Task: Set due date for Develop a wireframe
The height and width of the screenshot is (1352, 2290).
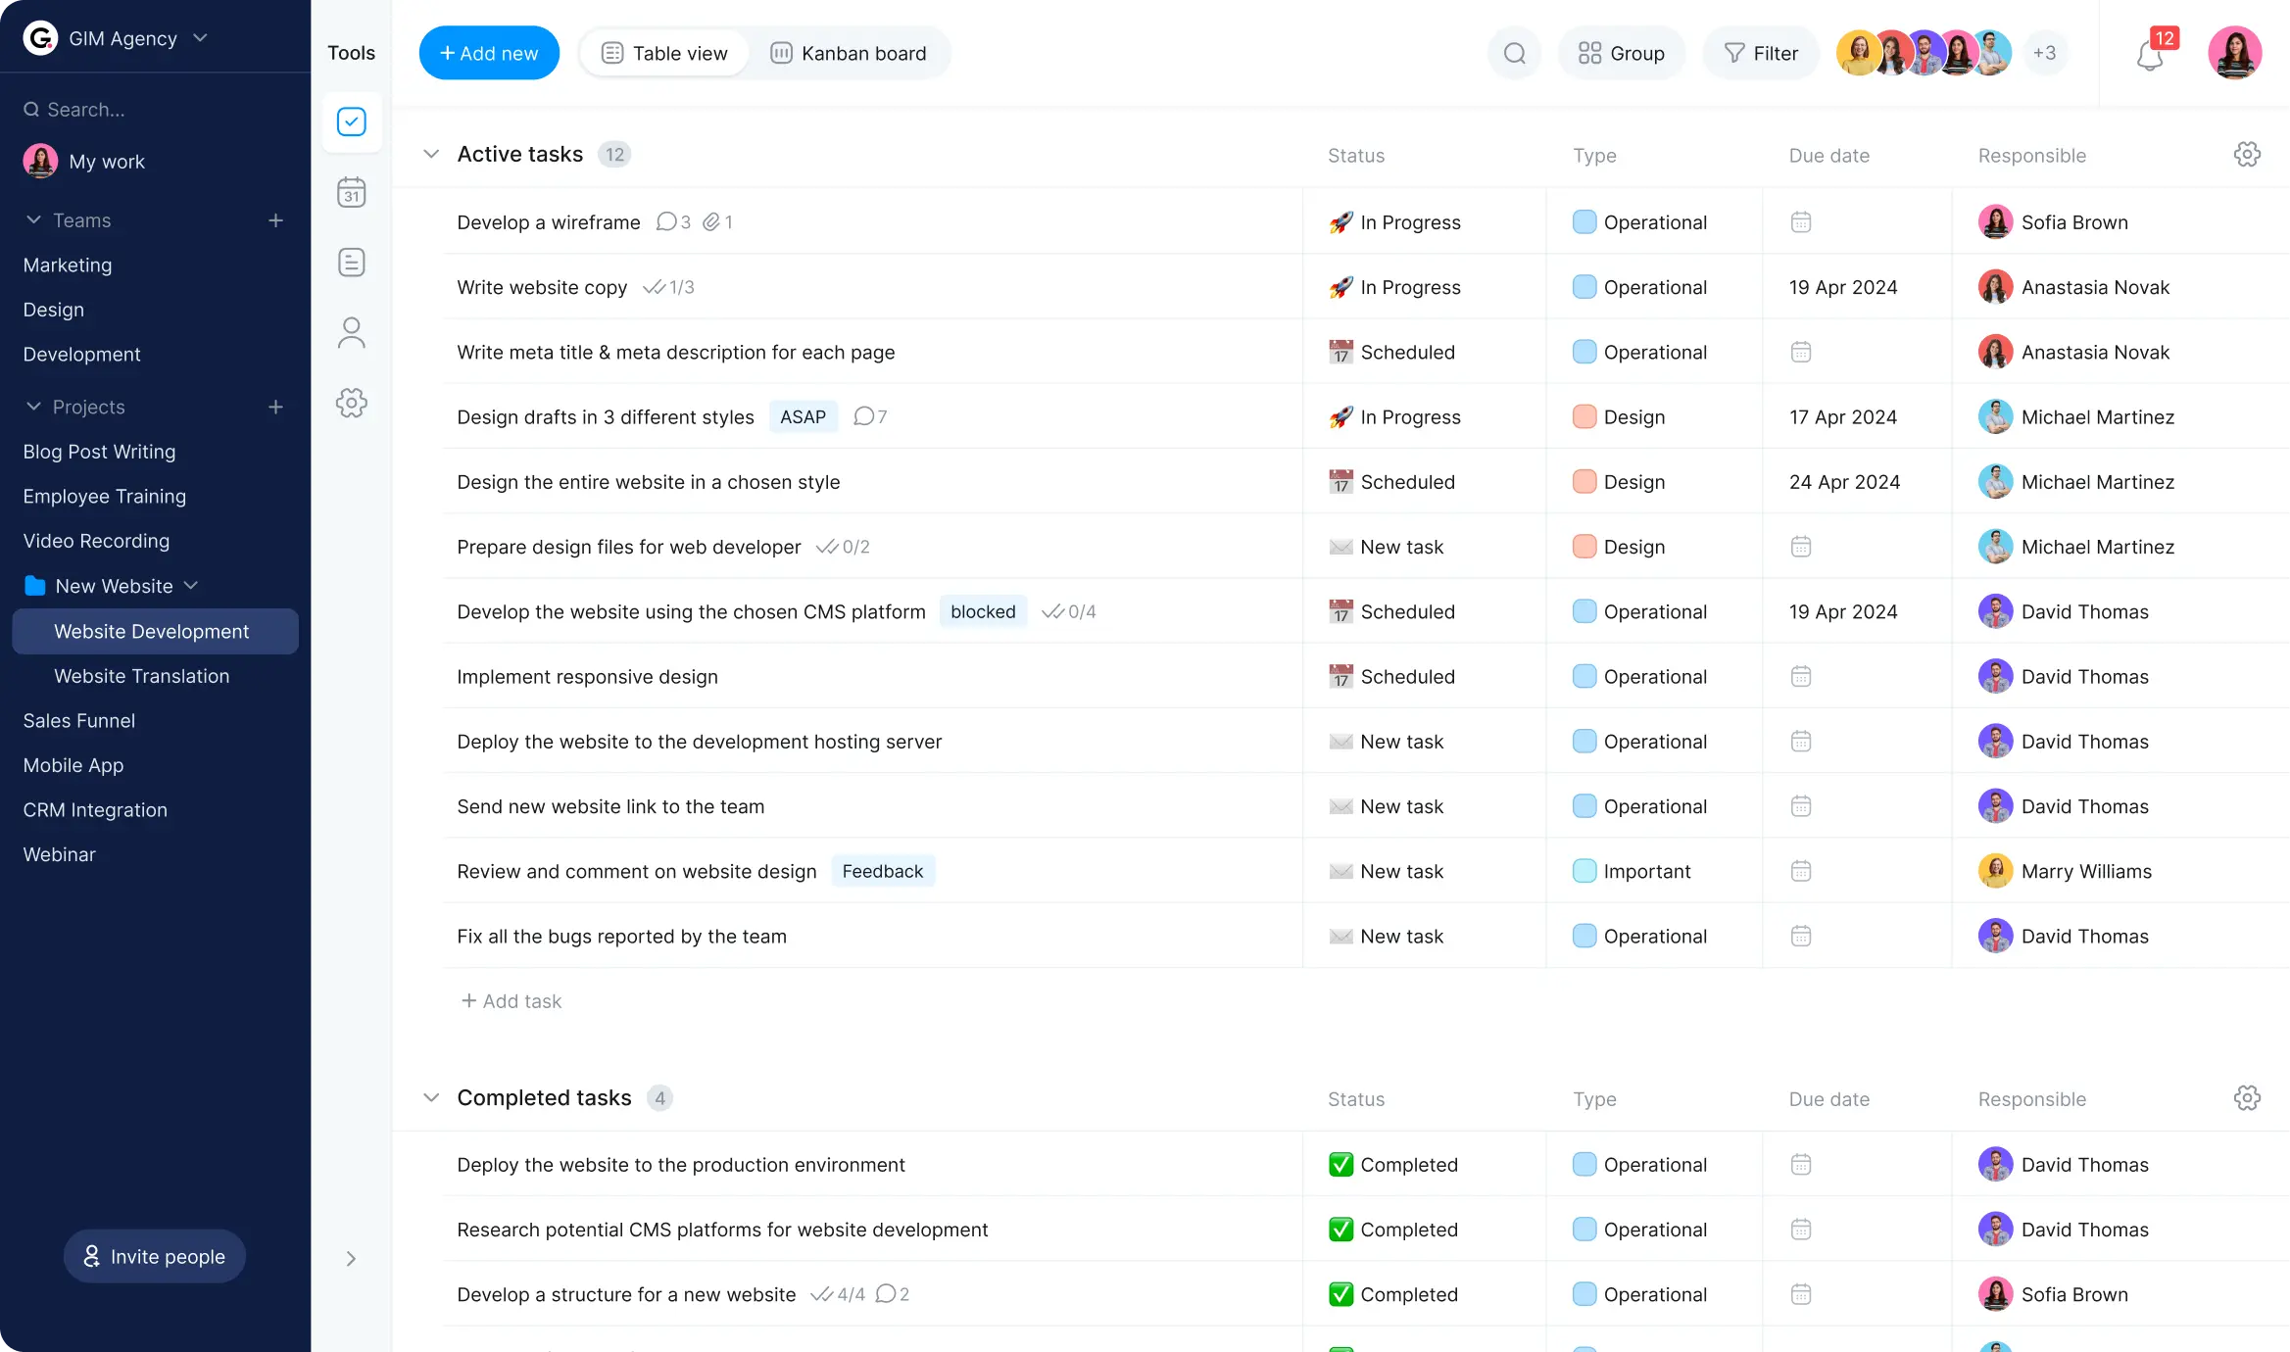Action: click(1800, 222)
